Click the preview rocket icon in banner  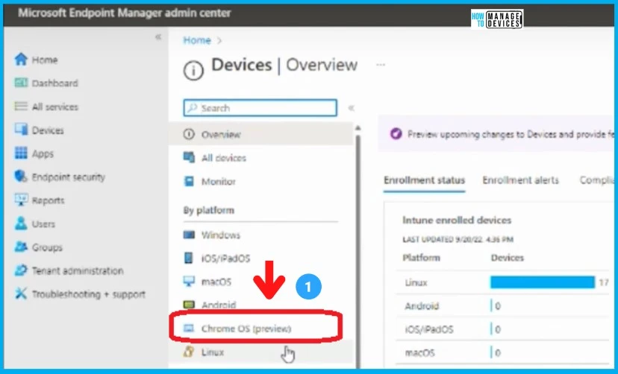(396, 134)
